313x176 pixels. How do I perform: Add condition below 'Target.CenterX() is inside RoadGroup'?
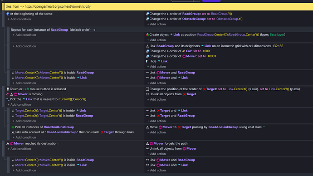(x=24, y=121)
